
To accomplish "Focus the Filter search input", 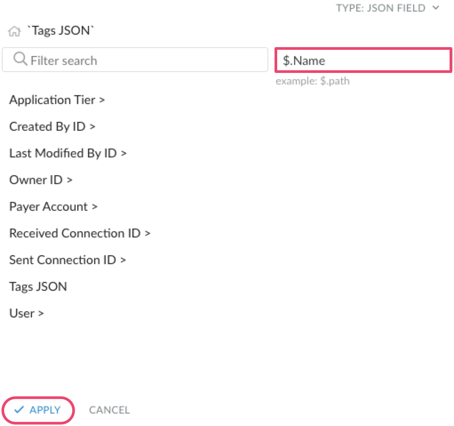I will (x=135, y=60).
